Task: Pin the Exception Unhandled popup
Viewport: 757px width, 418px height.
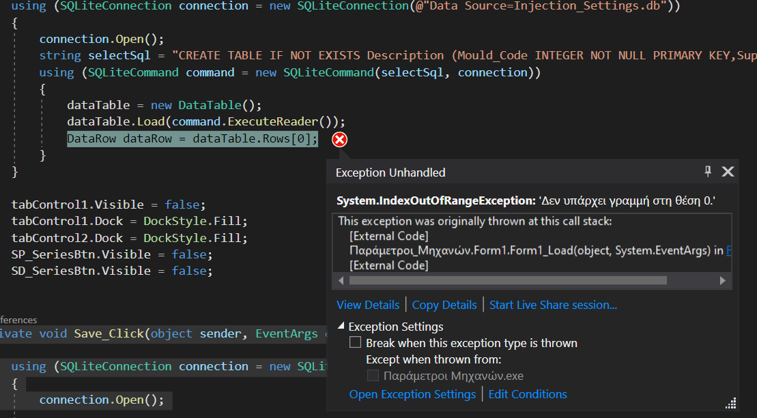Action: click(x=708, y=172)
